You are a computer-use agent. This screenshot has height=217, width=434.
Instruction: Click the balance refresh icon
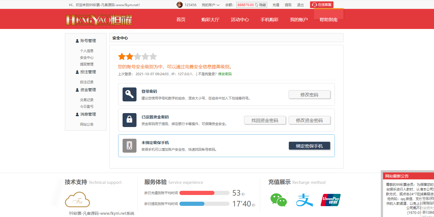[256, 5]
